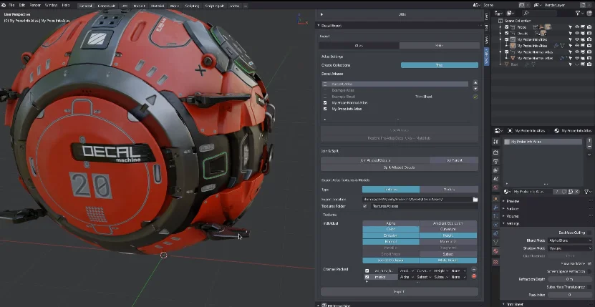Toggle the Curvature individual texture
Screen dimensions: 595x307
coord(448,229)
